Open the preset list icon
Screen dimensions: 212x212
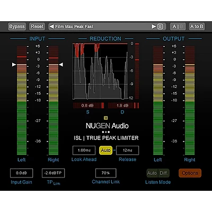click(160, 26)
